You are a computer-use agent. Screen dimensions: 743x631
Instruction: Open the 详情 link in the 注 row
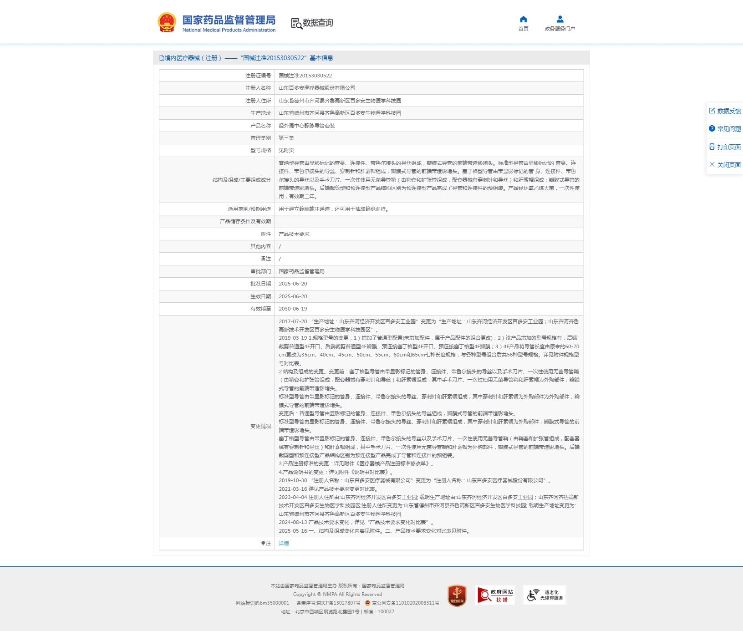(x=284, y=544)
